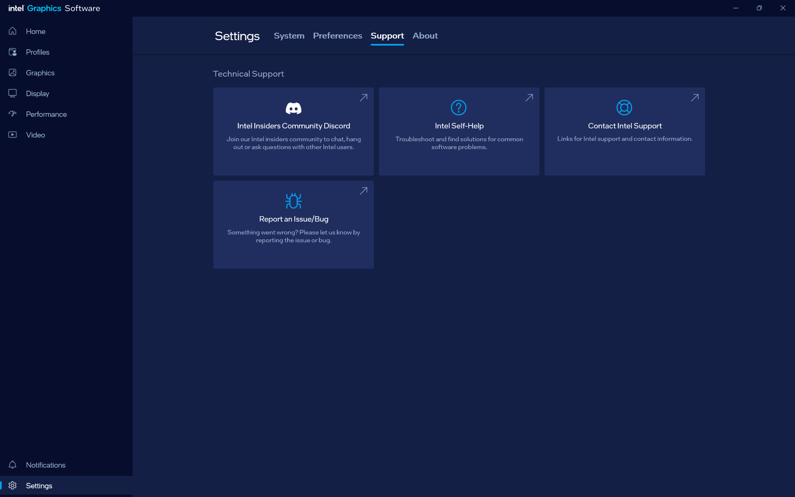Image resolution: width=795 pixels, height=497 pixels.
Task: Minimize the Intel Graphics Software window
Action: click(x=736, y=8)
